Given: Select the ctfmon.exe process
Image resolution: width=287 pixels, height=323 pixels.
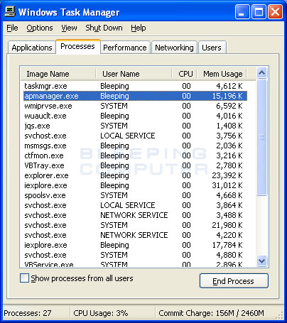Looking at the screenshot, I should pos(135,155).
